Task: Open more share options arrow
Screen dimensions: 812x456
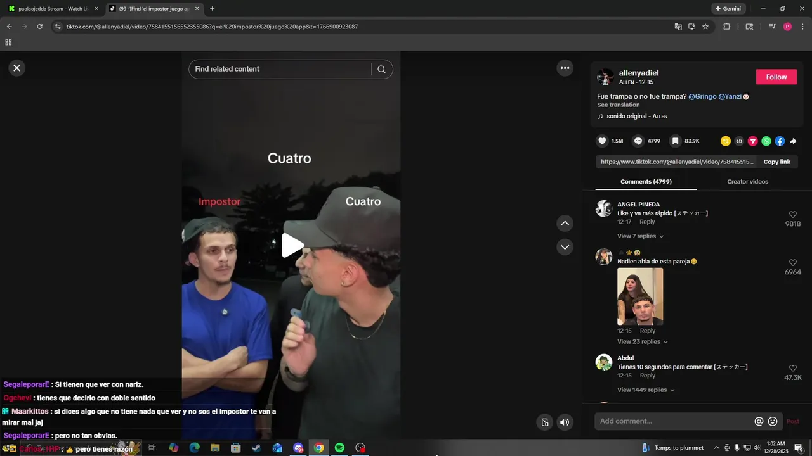Action: [x=793, y=141]
